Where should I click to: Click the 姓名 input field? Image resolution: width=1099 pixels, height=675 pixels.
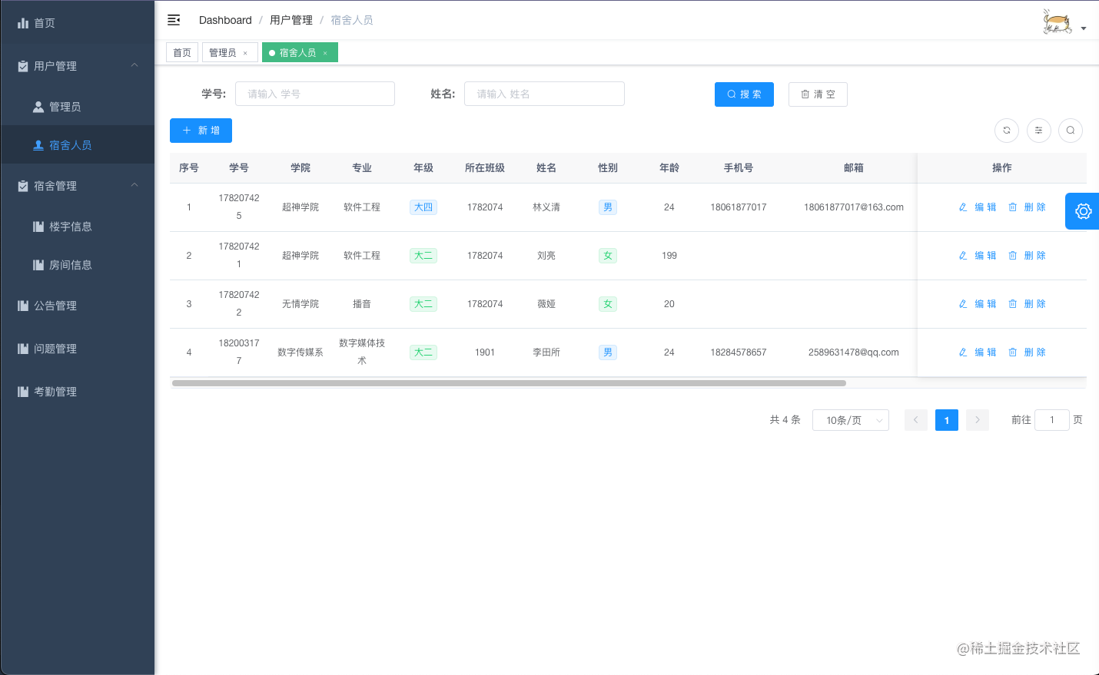pos(544,94)
